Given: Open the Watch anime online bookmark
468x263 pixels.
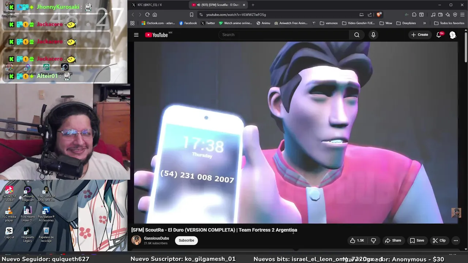Looking at the screenshot, I should click(x=235, y=23).
